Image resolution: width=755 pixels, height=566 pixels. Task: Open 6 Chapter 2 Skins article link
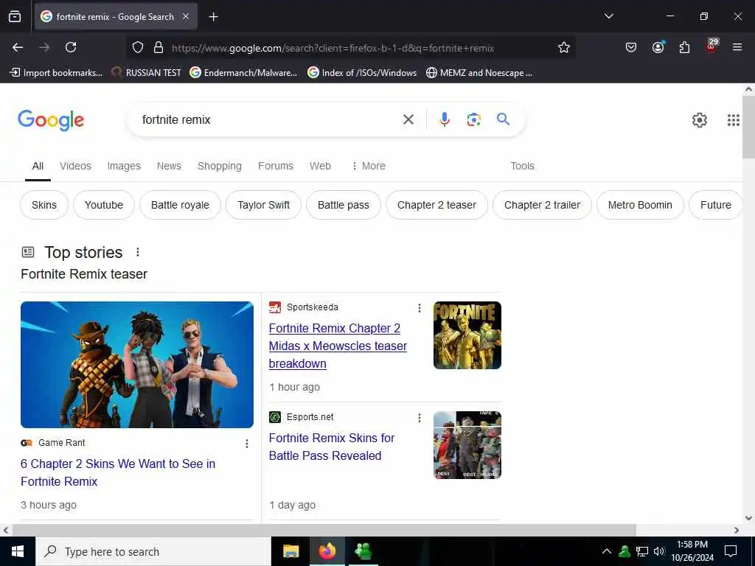[x=118, y=472]
